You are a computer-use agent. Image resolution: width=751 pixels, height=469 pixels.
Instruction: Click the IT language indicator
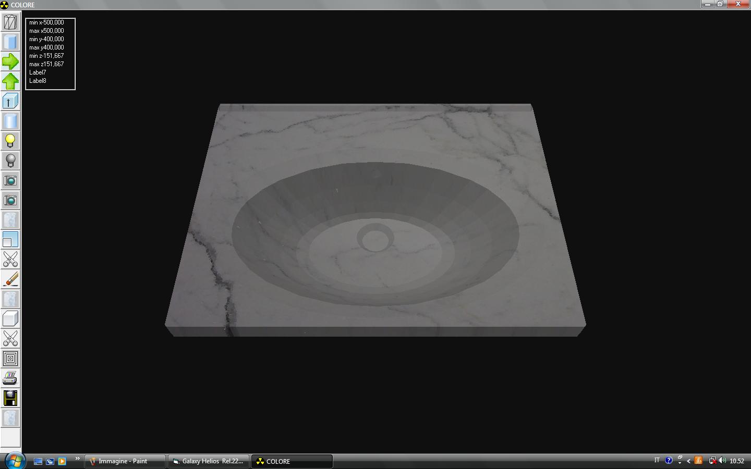[x=657, y=460]
